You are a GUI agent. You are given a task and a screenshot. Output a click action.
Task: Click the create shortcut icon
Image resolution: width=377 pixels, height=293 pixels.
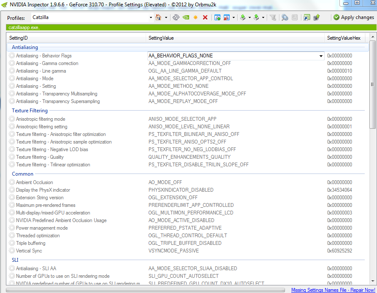pyautogui.click(x=307, y=17)
